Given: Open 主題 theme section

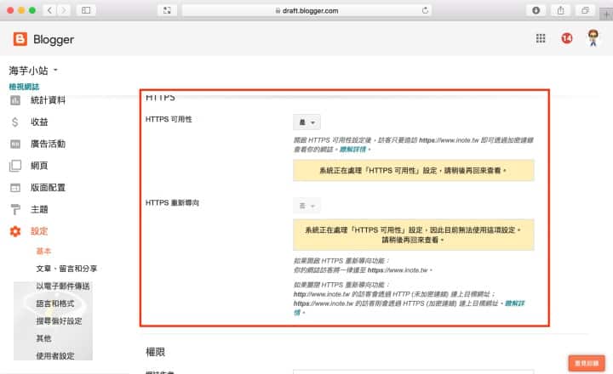Looking at the screenshot, I should [x=39, y=209].
